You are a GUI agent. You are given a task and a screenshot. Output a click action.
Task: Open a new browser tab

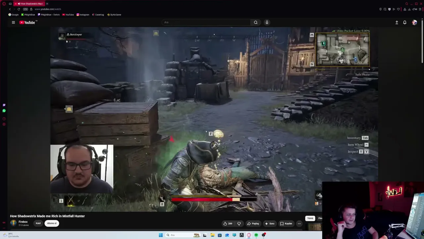click(47, 4)
